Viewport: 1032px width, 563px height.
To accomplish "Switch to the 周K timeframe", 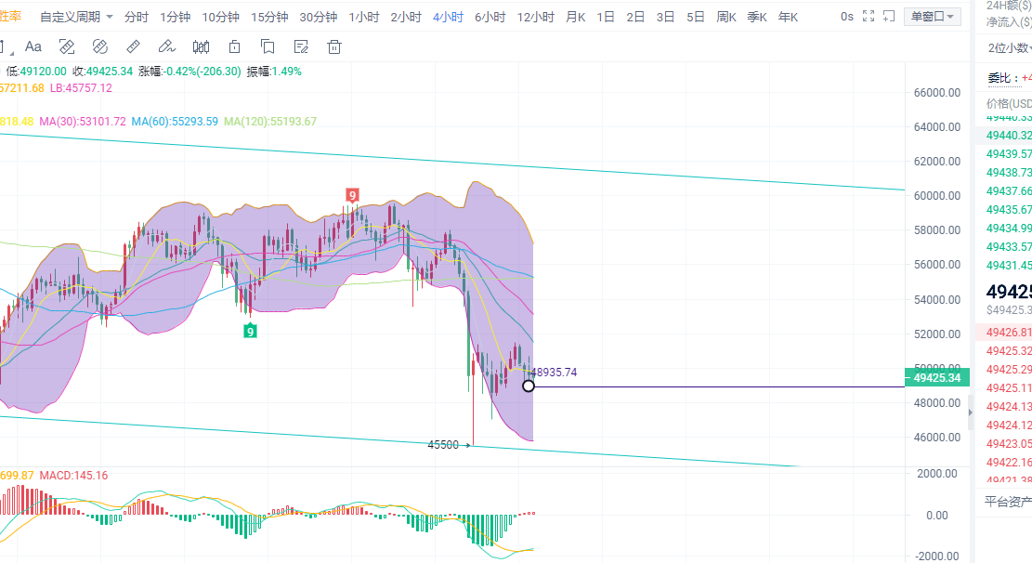I will coord(726,17).
